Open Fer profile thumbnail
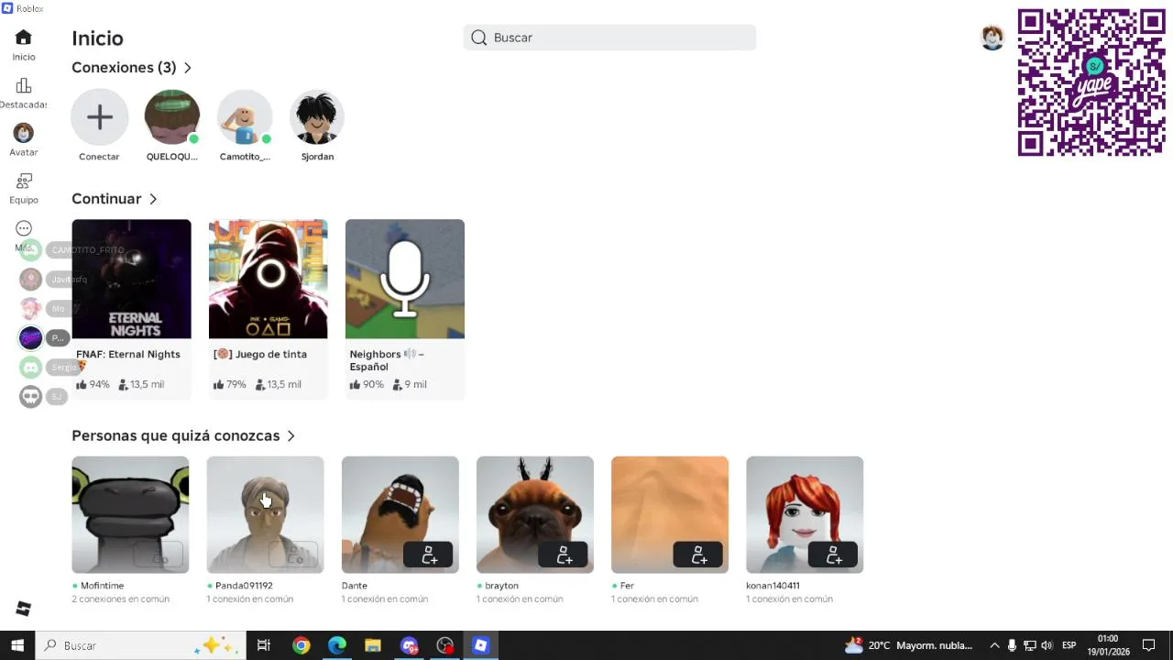The height and width of the screenshot is (660, 1173). (x=670, y=514)
